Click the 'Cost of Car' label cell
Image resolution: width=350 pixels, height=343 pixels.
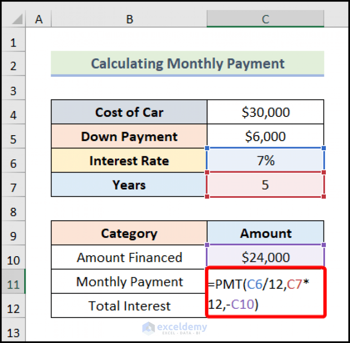click(x=129, y=112)
